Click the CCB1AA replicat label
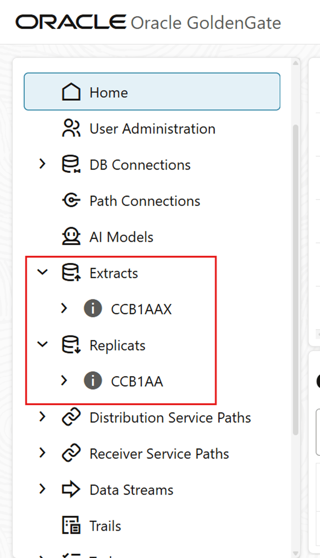 pyautogui.click(x=136, y=381)
